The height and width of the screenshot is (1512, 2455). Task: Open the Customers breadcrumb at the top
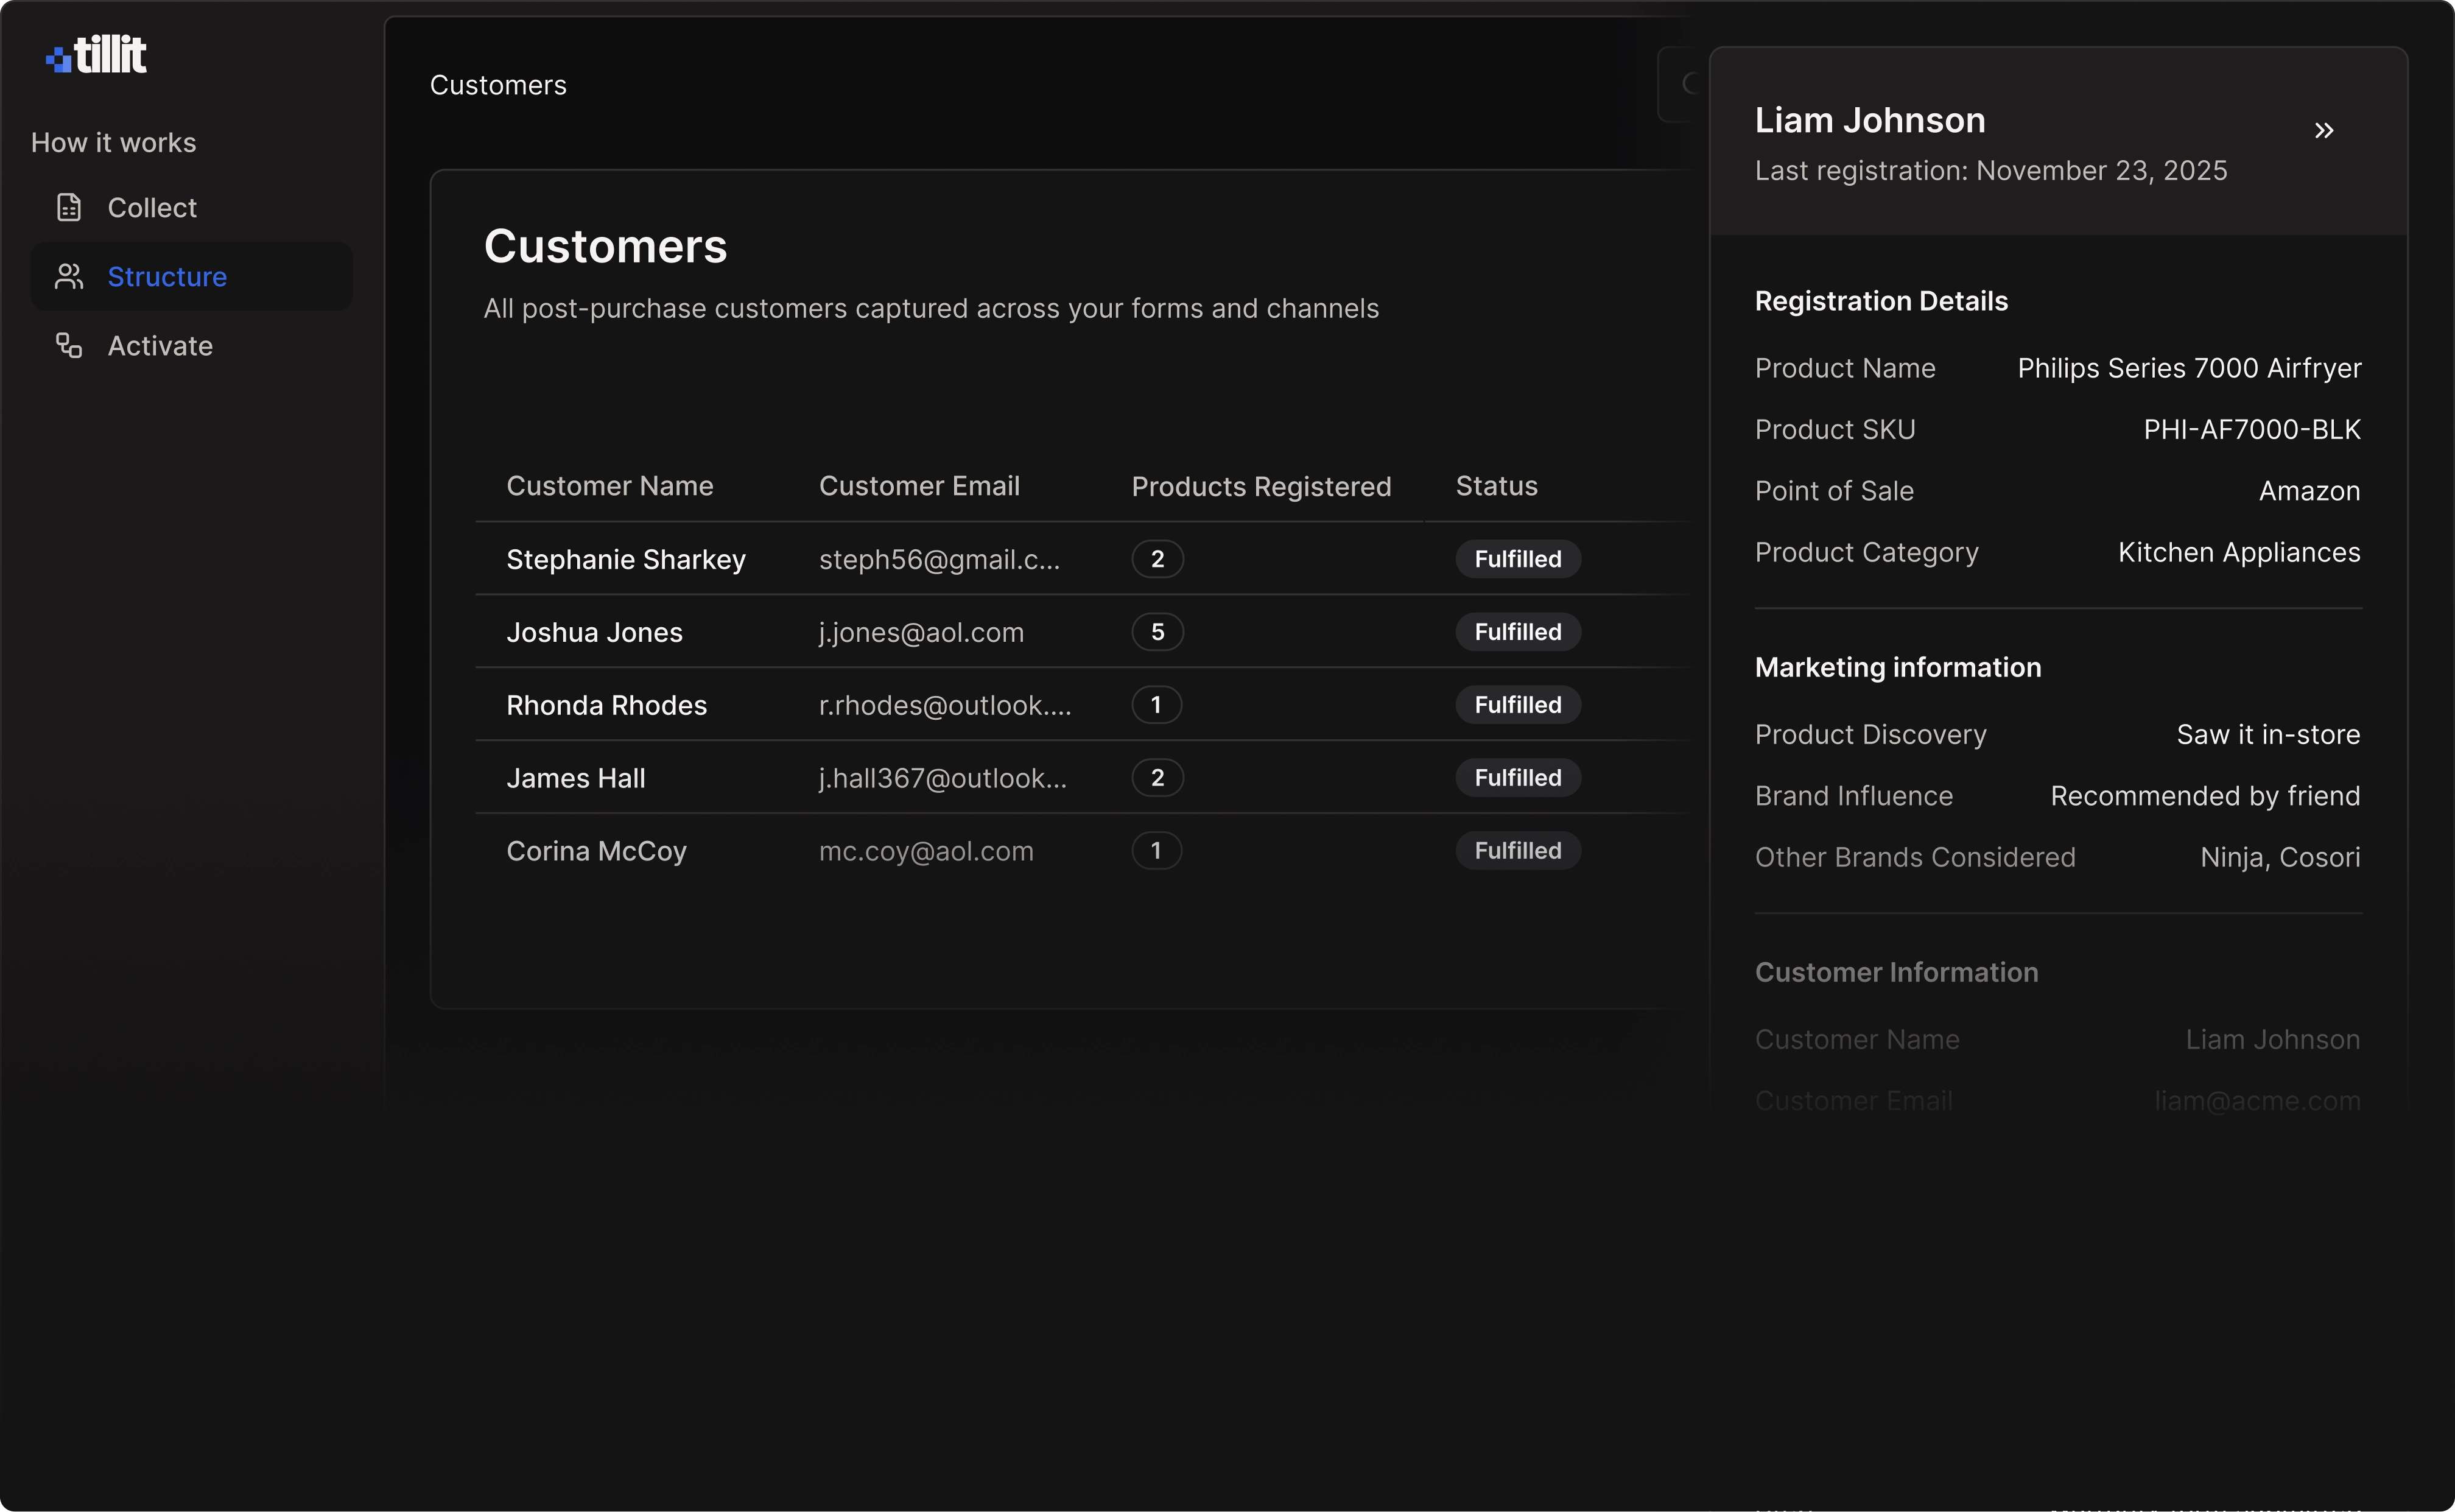498,85
